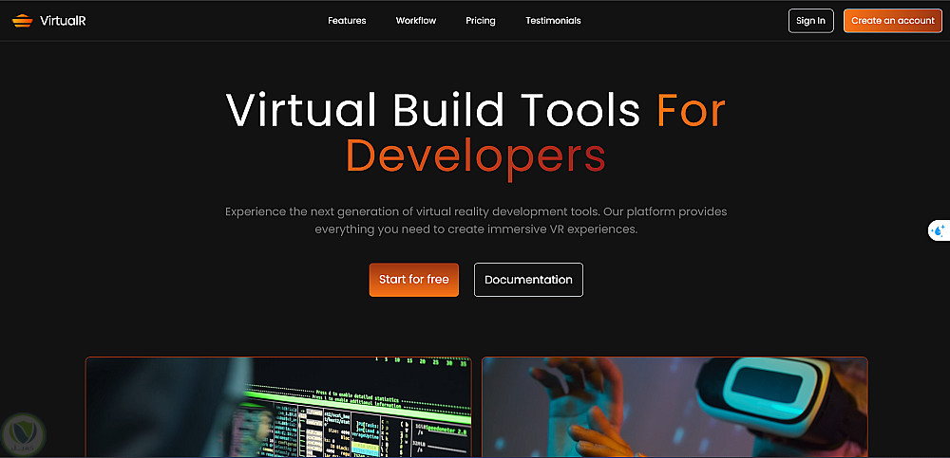The image size is (950, 458).
Task: Click the floating droplet sparkle extension icon
Action: [939, 230]
